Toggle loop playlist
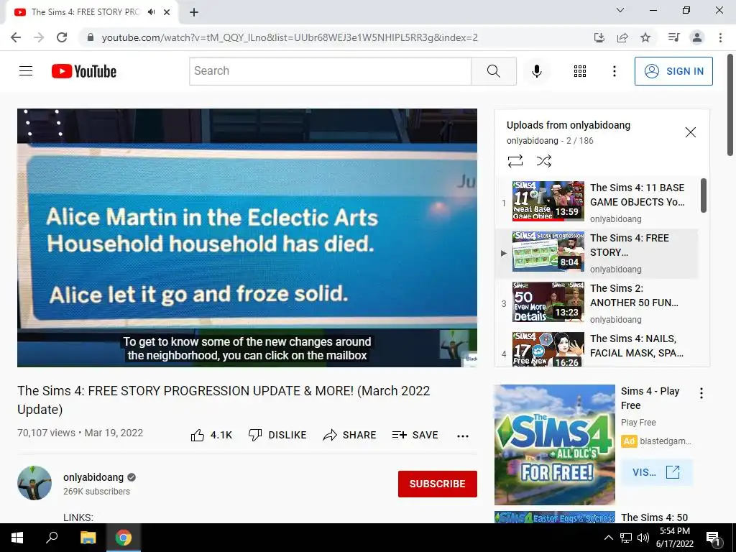Viewport: 736px width, 552px height. [x=515, y=161]
